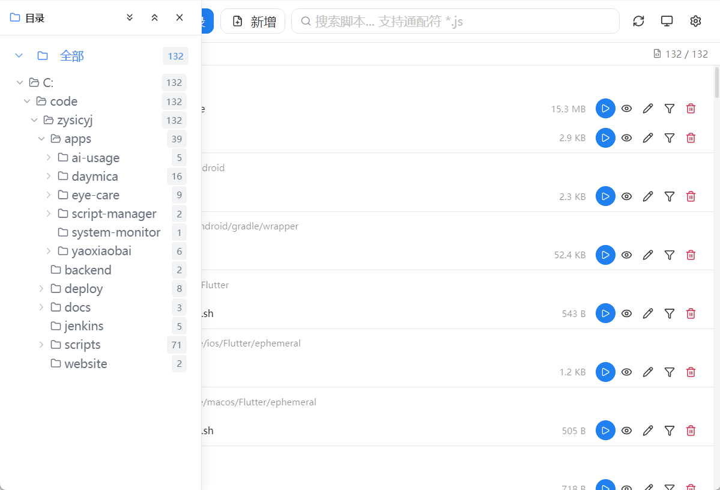Filter by the 543 B script
This screenshot has width=720, height=490.
670,313
